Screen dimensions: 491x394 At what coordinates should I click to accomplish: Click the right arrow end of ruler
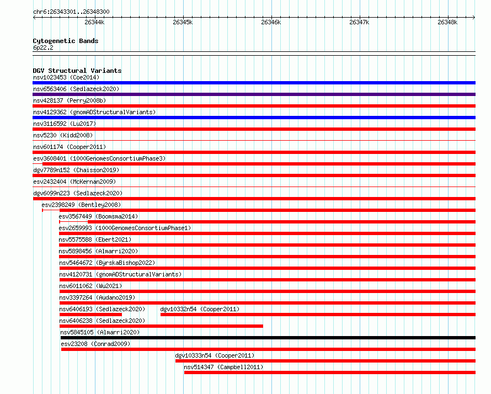click(473, 17)
